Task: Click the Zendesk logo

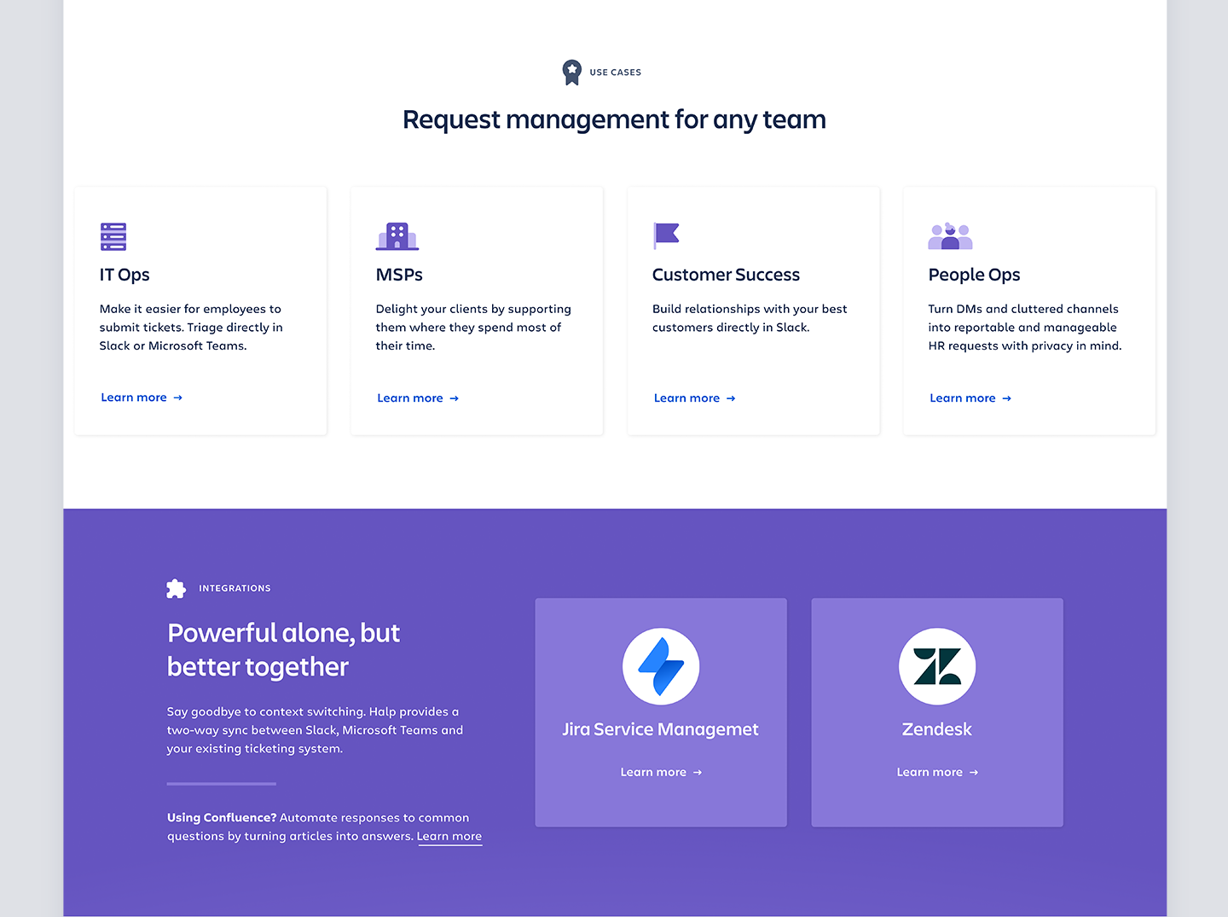Action: [x=937, y=666]
